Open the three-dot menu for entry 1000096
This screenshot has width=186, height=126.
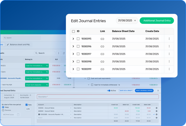(x=169, y=46)
